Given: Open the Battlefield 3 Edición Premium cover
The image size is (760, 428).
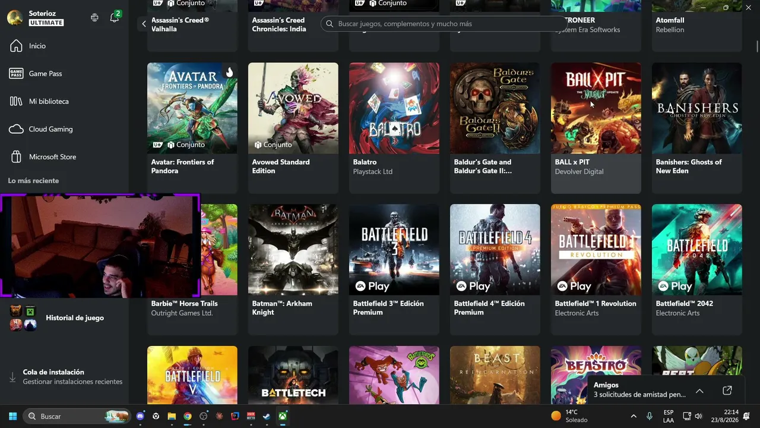Looking at the screenshot, I should (x=394, y=250).
